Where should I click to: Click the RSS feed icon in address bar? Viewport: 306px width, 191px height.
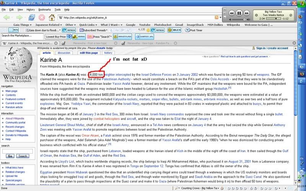[217, 18]
